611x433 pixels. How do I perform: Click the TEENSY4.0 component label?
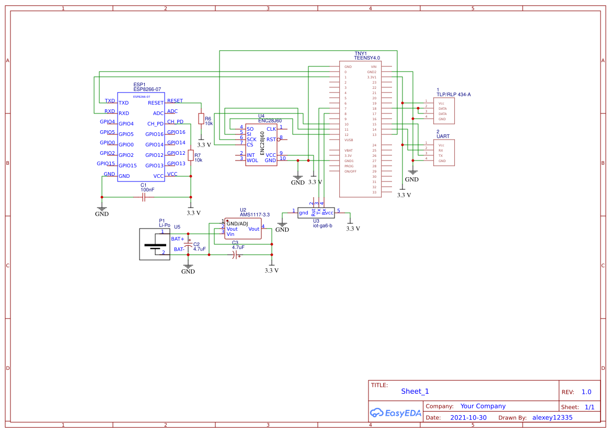coord(367,58)
